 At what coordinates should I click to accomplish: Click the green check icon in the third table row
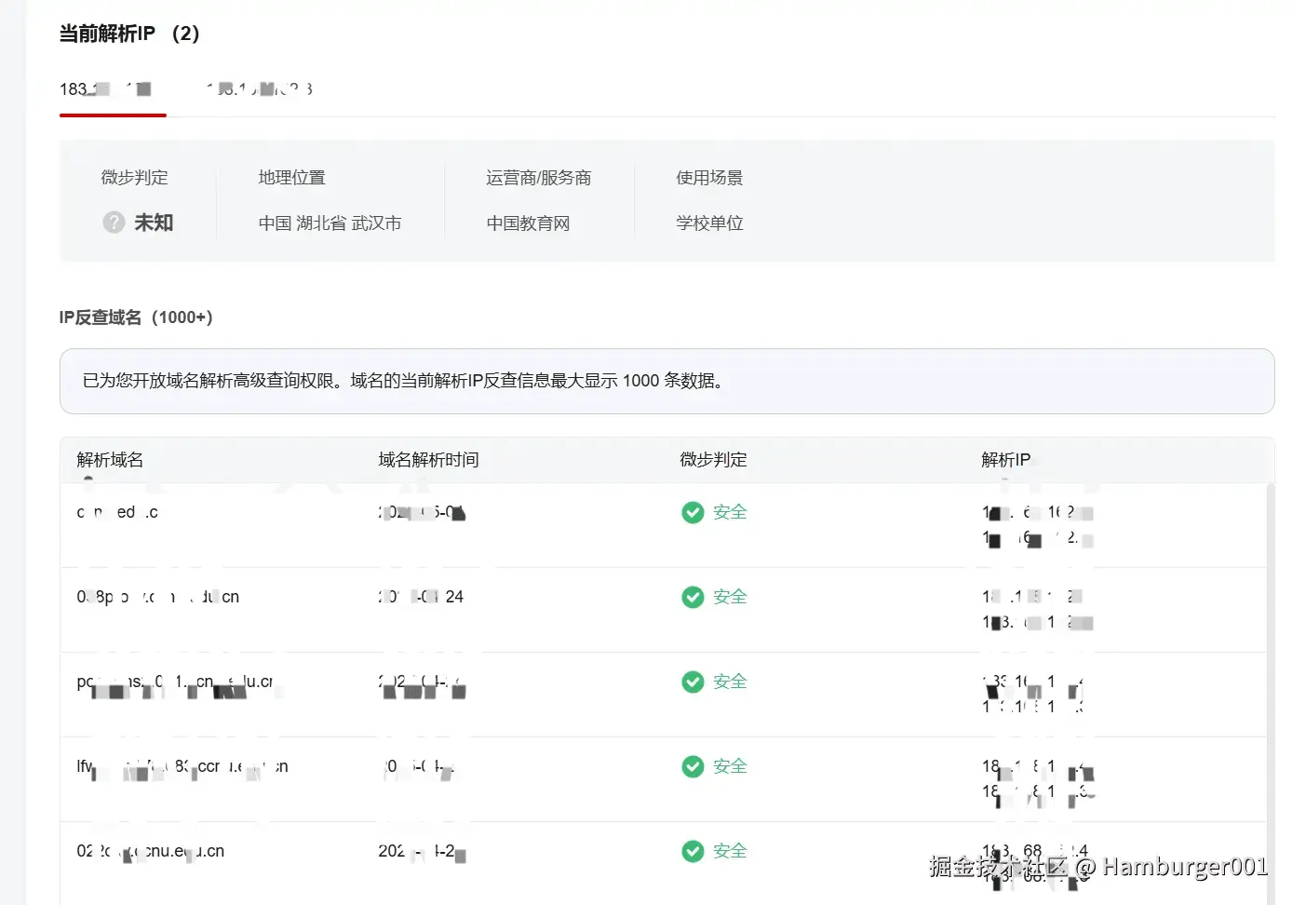(693, 682)
